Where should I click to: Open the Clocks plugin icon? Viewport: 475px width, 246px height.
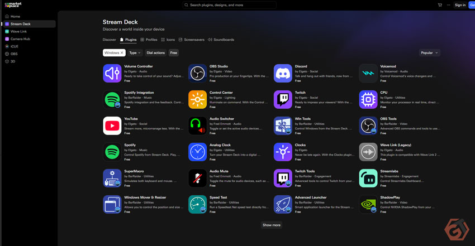tap(283, 152)
